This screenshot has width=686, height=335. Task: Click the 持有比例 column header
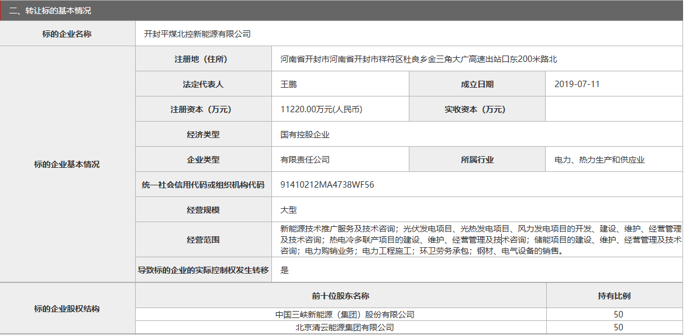point(614,296)
